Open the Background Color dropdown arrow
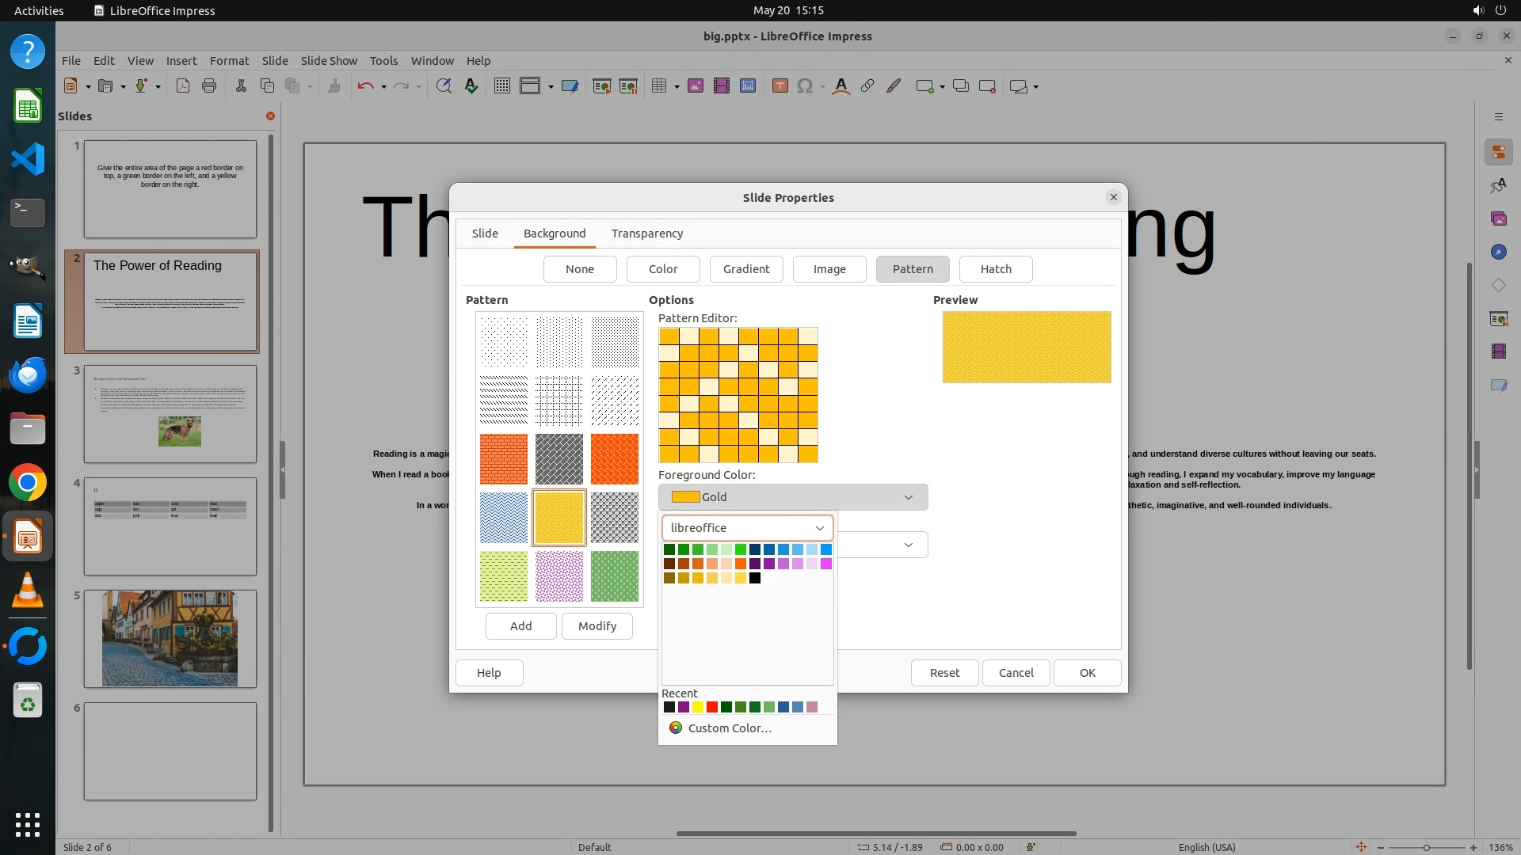1521x855 pixels. pos(908,545)
